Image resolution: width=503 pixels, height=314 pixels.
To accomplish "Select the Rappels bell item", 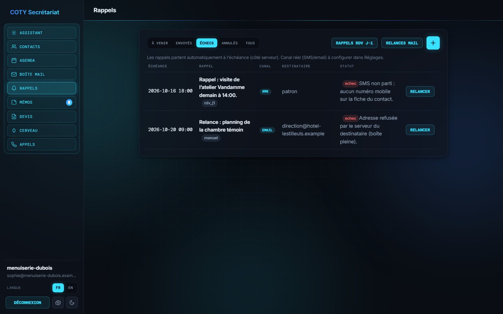I will [x=42, y=88].
